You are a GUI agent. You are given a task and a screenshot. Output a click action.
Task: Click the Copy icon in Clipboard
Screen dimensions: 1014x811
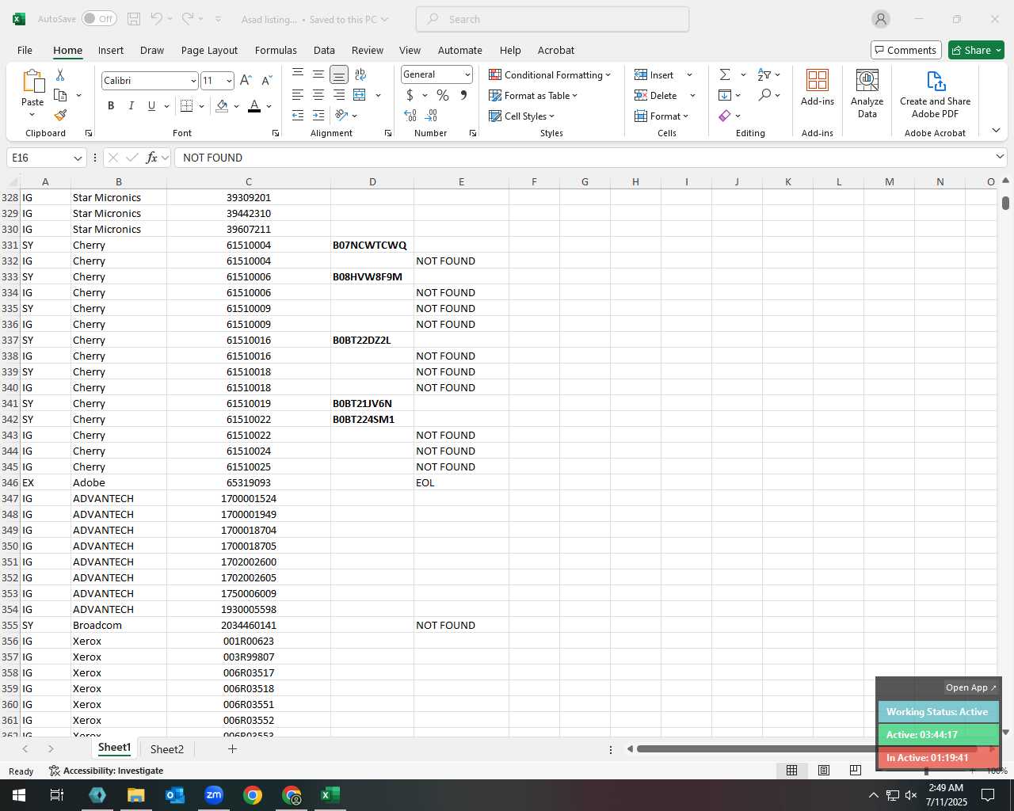60,95
